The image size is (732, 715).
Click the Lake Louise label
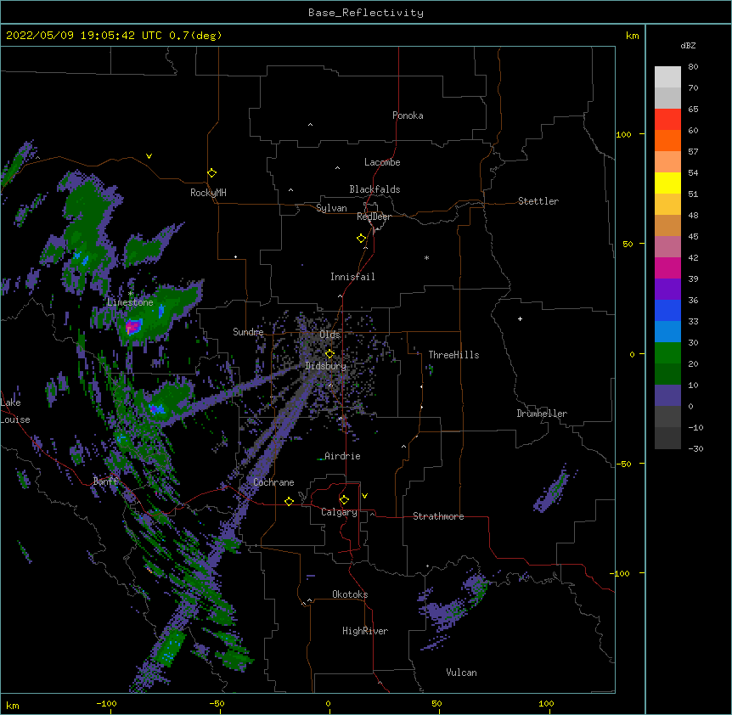[x=14, y=411]
